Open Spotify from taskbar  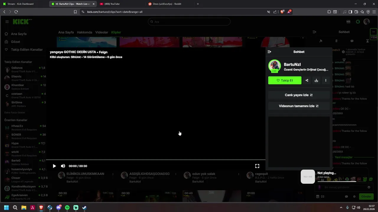[x=67, y=208]
